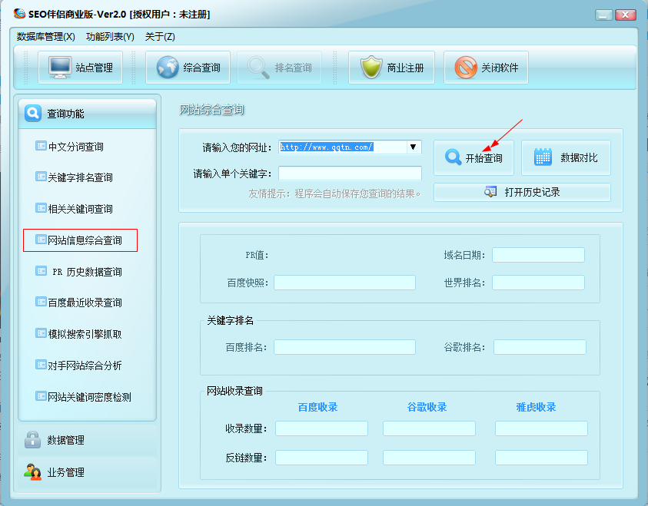Open the 数据库管理(X) menu
Image resolution: width=648 pixels, height=506 pixels.
click(46, 37)
